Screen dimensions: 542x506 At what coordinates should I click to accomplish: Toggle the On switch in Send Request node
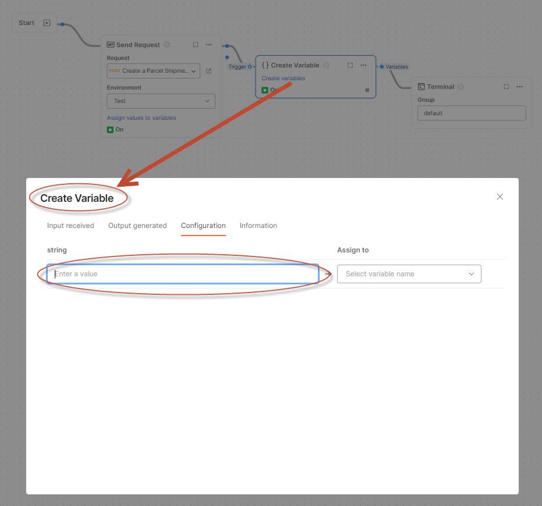111,129
